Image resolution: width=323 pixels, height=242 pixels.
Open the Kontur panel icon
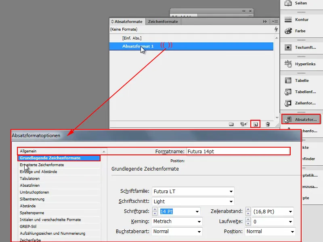pos(288,19)
